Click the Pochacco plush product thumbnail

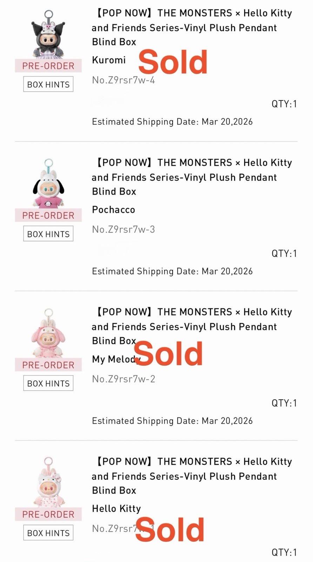[x=48, y=184]
